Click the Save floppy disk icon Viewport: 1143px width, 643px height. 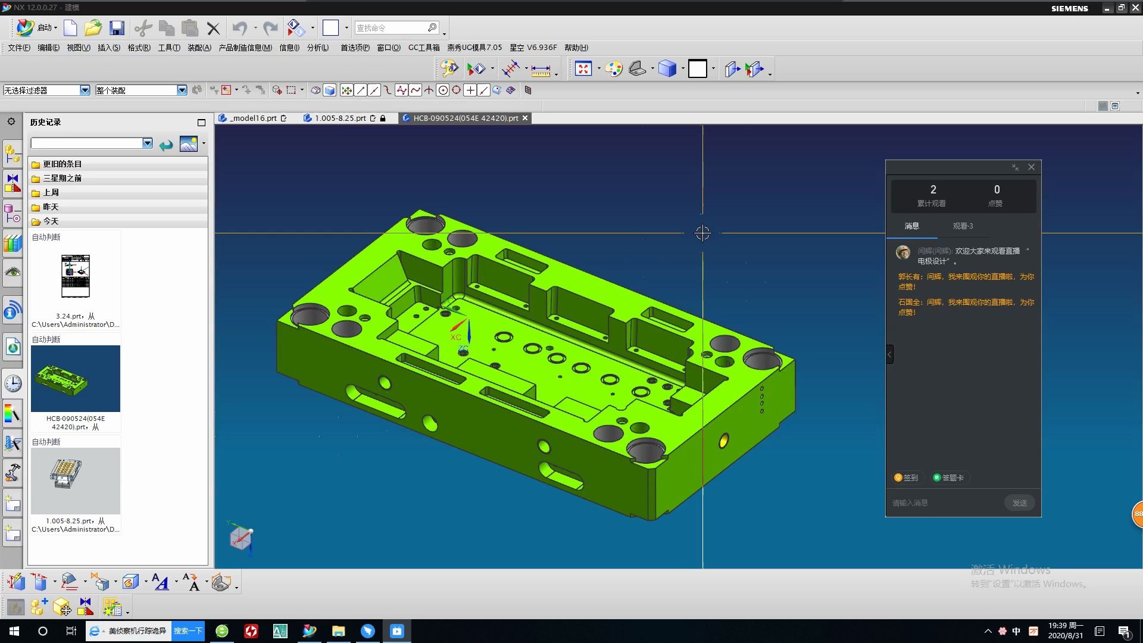coord(117,28)
